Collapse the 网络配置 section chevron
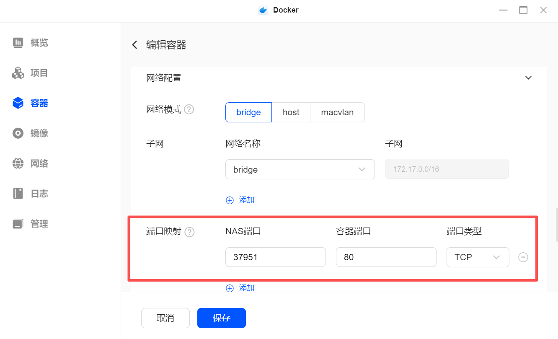 point(529,78)
